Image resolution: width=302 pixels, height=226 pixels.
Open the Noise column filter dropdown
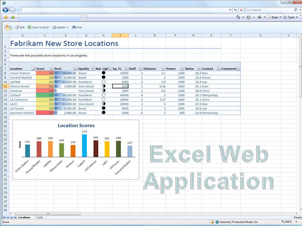point(199,69)
